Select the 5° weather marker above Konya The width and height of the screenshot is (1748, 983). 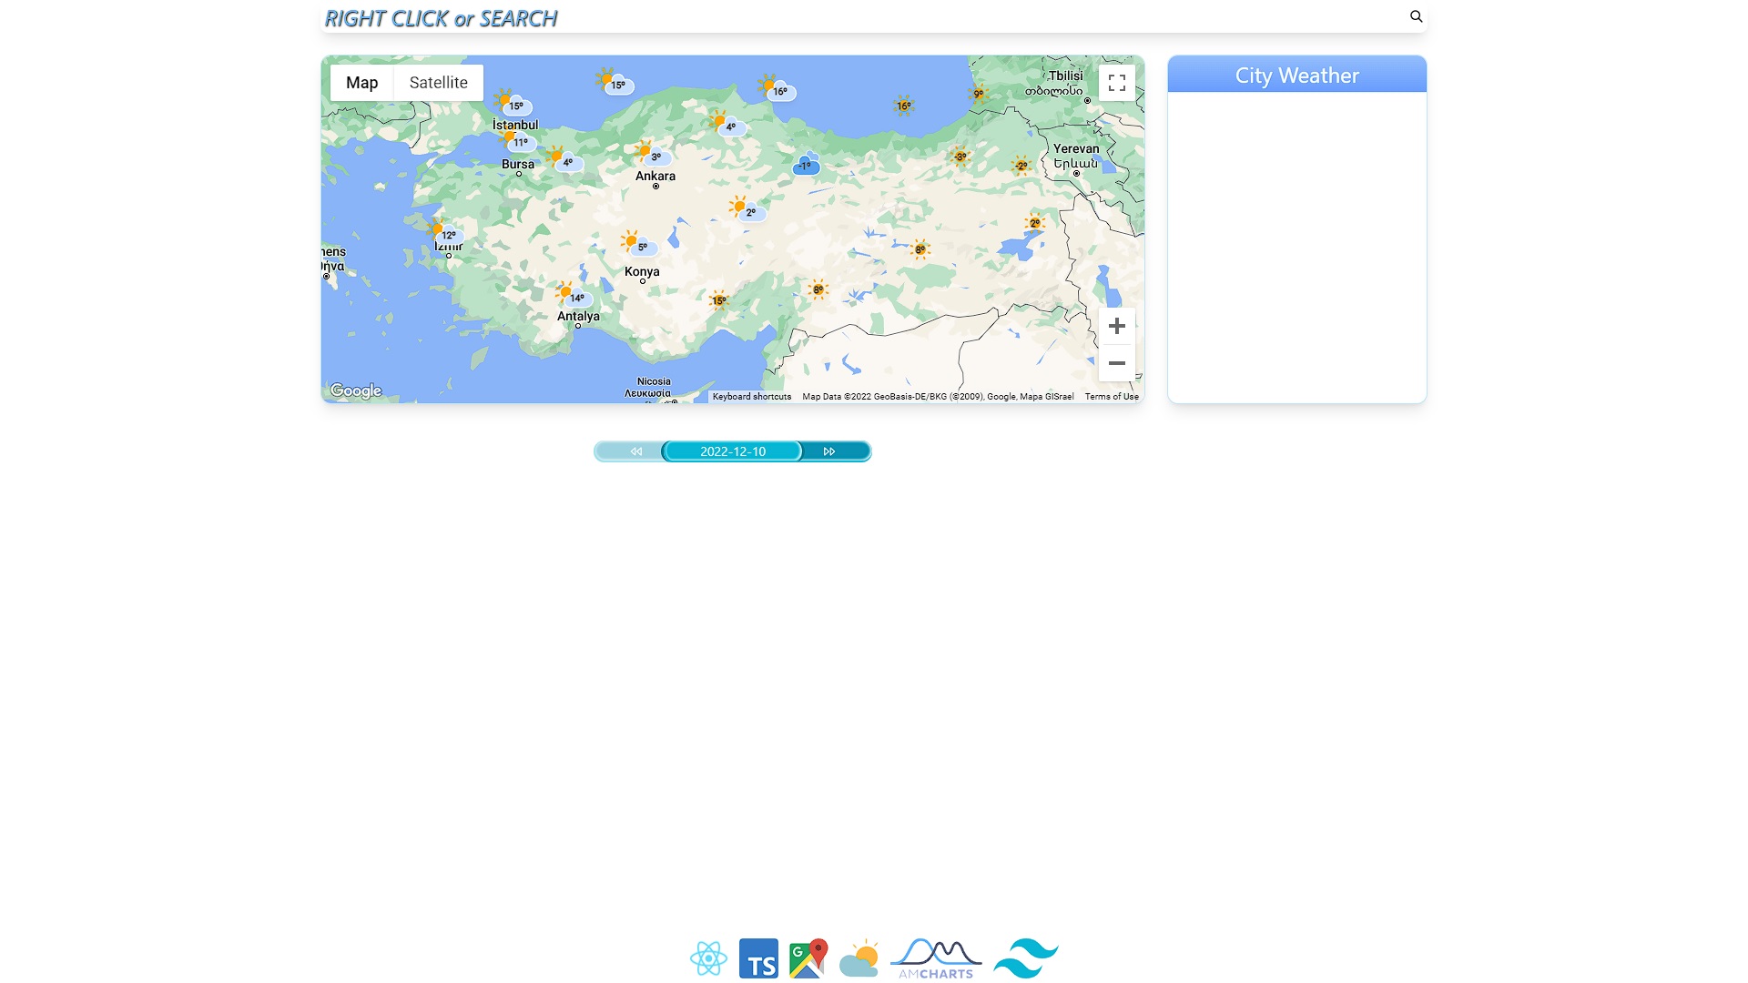[x=638, y=245]
